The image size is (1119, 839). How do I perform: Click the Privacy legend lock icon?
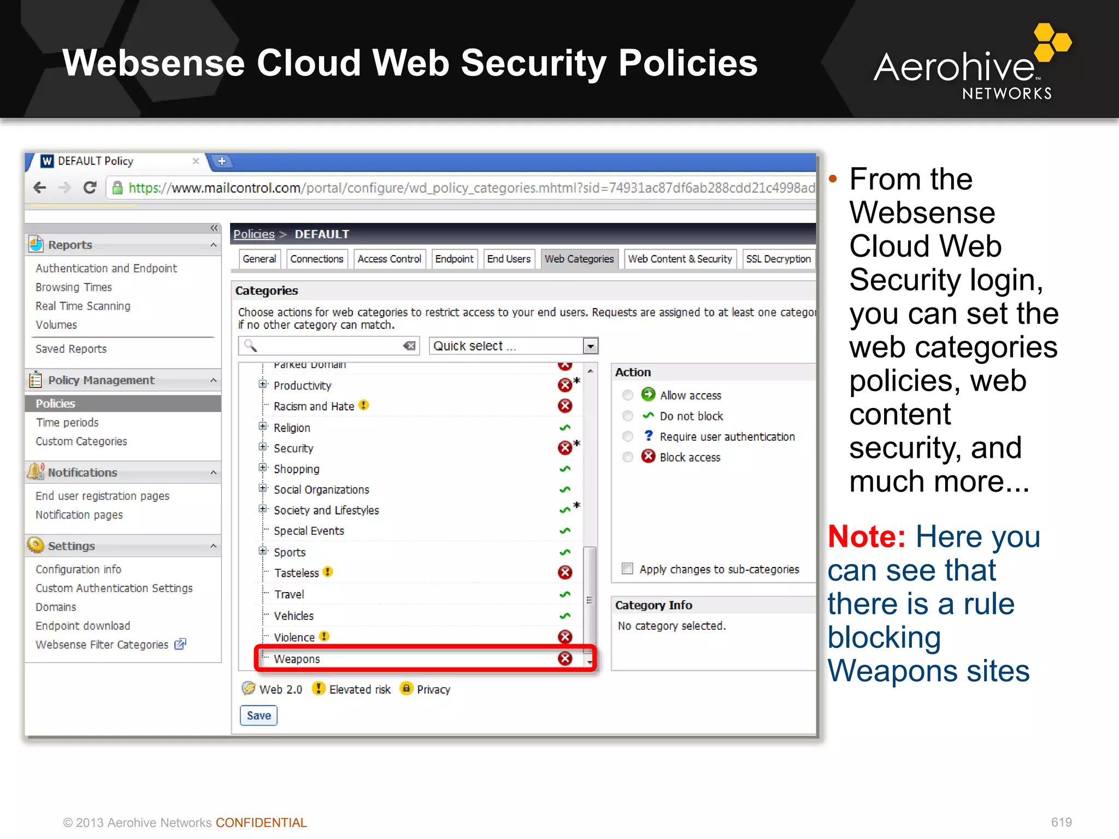[x=406, y=688]
